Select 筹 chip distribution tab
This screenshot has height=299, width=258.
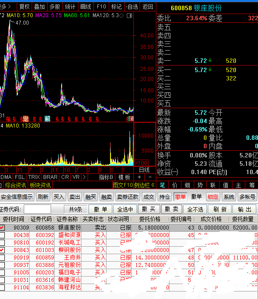[x=252, y=185]
